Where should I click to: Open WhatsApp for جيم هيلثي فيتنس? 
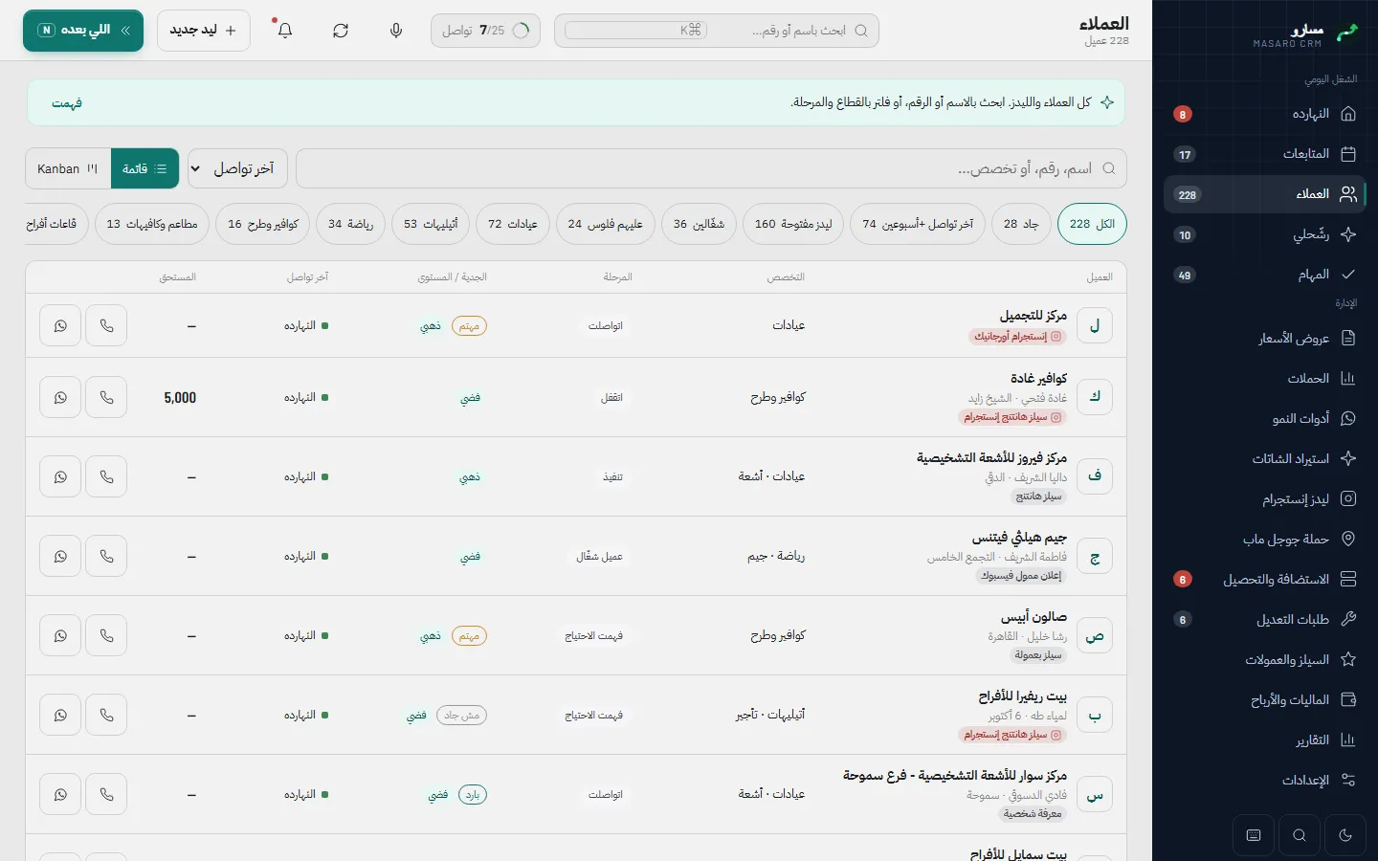point(60,556)
